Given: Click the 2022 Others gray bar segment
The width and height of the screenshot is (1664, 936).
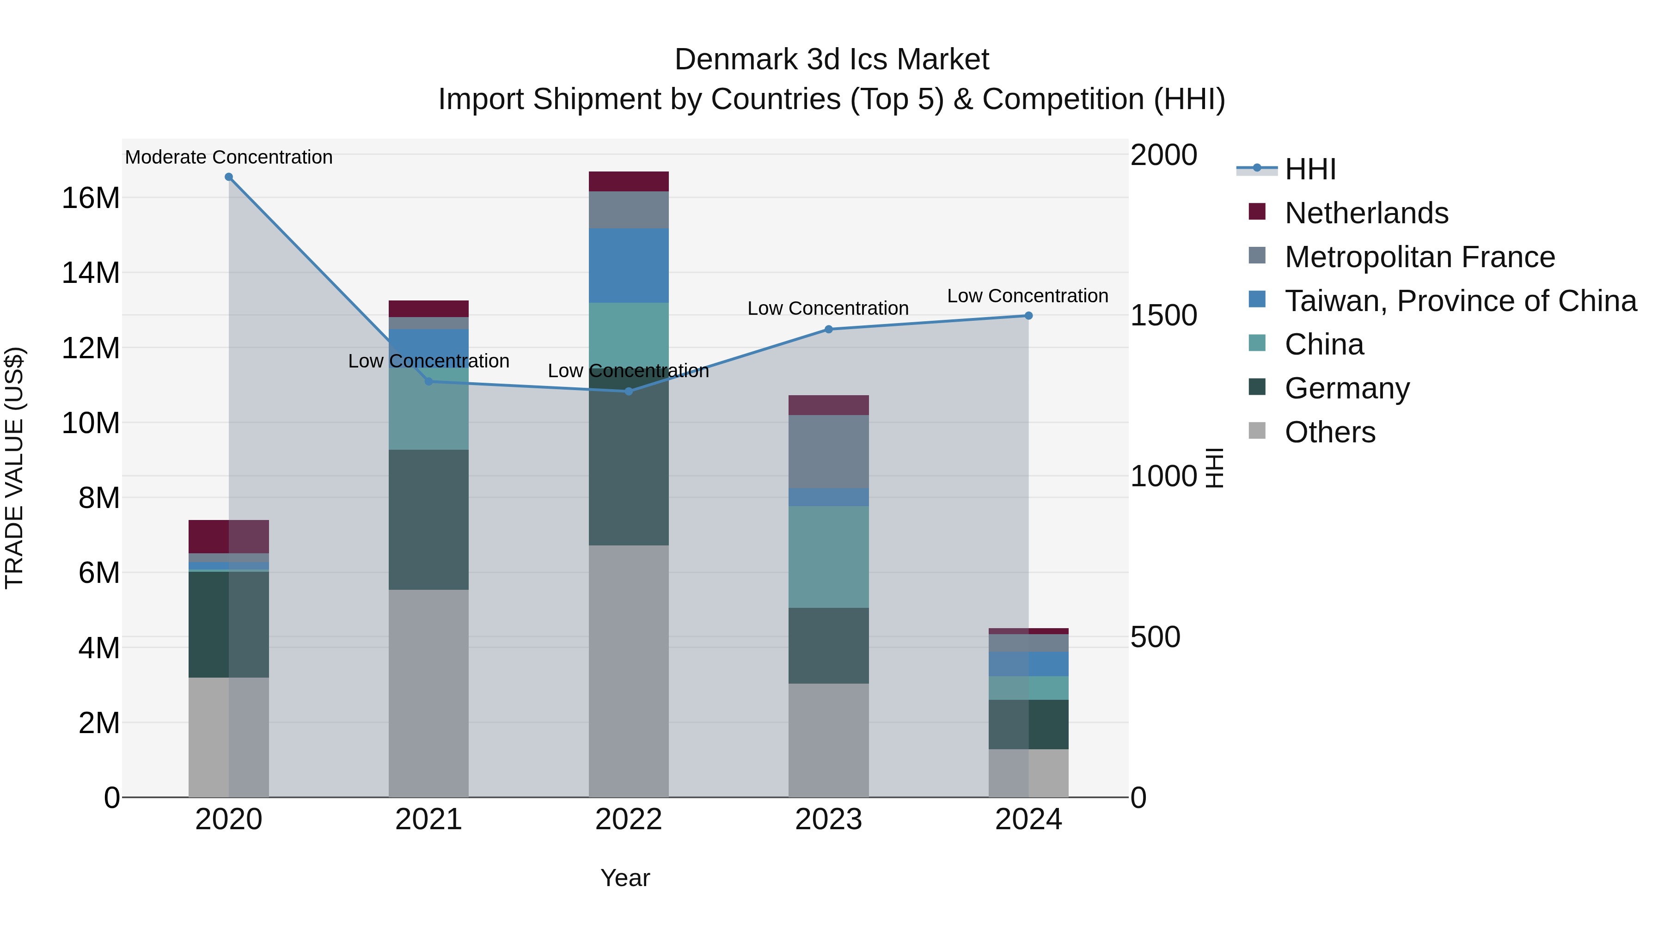Looking at the screenshot, I should click(x=629, y=671).
